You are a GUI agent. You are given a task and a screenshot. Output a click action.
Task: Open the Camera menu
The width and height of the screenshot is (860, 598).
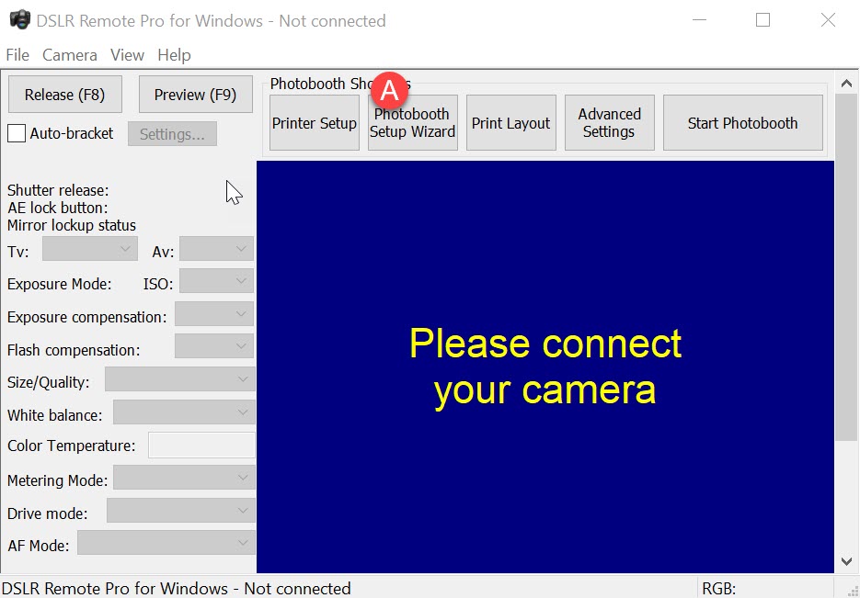click(x=70, y=55)
